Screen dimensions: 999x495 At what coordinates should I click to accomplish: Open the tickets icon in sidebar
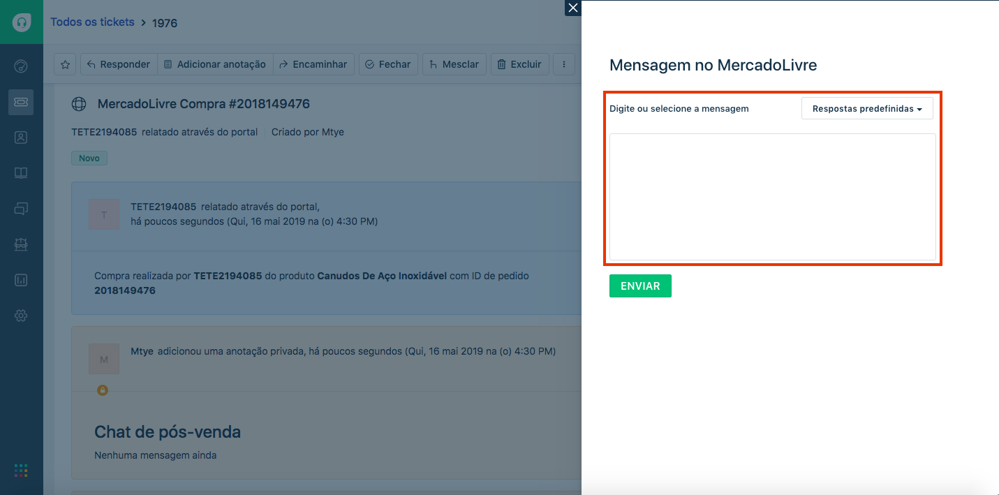(21, 102)
